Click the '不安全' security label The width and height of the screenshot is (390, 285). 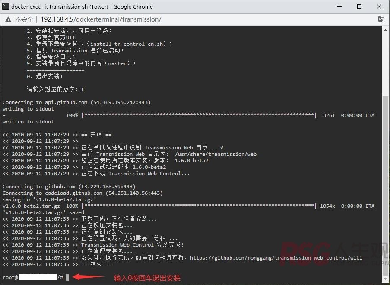coord(24,19)
